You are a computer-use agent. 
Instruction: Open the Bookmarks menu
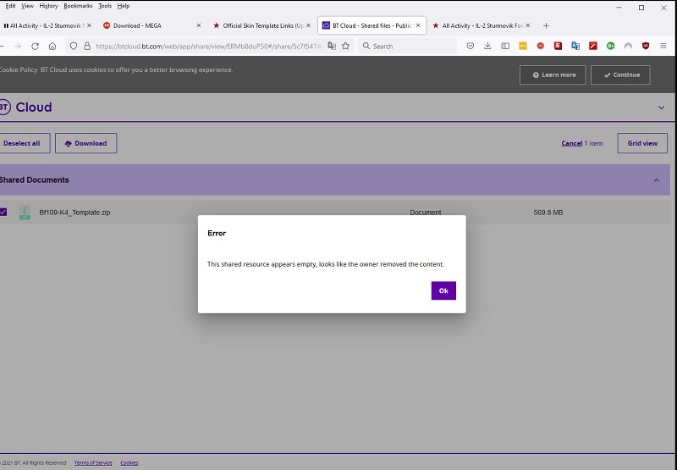[78, 6]
